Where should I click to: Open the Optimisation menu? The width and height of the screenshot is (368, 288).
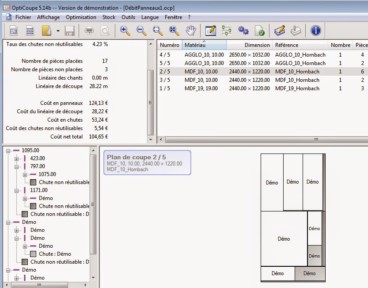pyautogui.click(x=81, y=17)
